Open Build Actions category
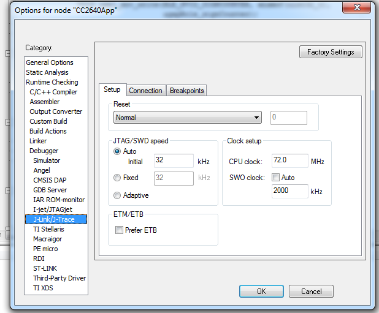The image size is (379, 313). 48,131
